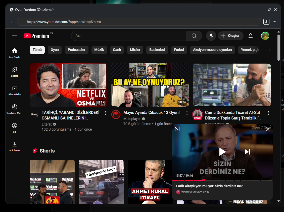Open the AHMET KURAL İTİRAFI short
The height and width of the screenshot is (212, 284).
(150, 182)
